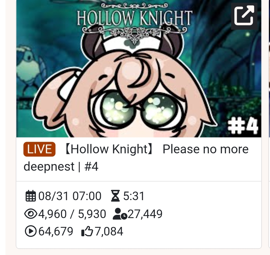Click the play views icon
This screenshot has height=255, width=270.
31,231
